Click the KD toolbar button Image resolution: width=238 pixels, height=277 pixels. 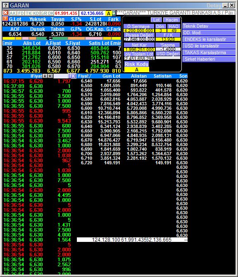[36, 13]
